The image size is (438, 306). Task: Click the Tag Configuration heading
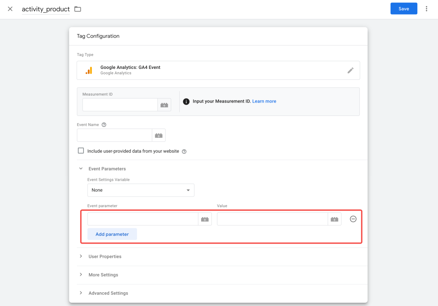coord(98,36)
